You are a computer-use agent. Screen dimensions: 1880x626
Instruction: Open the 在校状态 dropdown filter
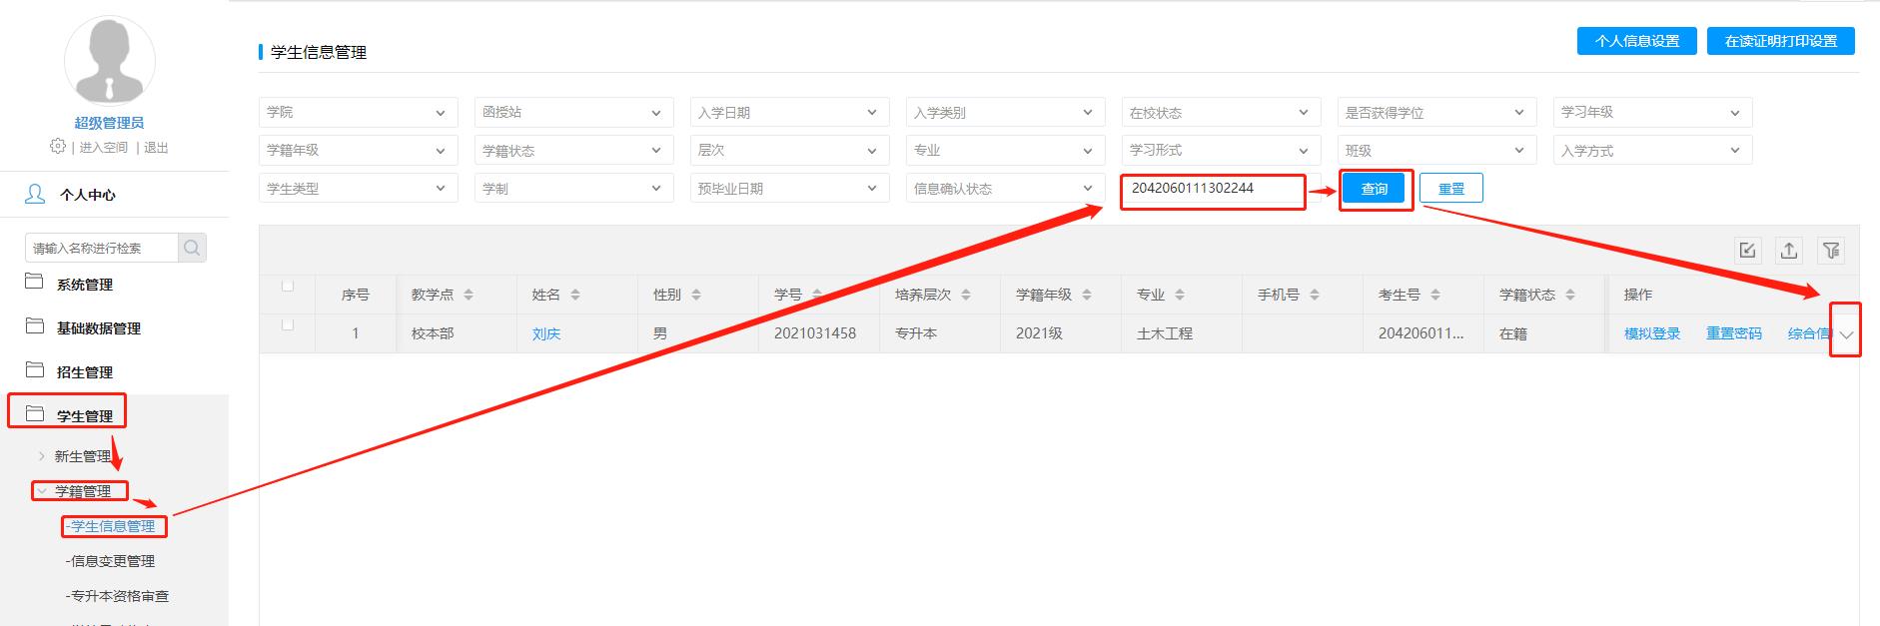(x=1221, y=113)
